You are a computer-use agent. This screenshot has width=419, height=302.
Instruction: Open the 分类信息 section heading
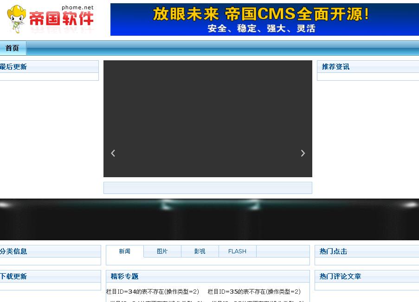[x=13, y=251]
